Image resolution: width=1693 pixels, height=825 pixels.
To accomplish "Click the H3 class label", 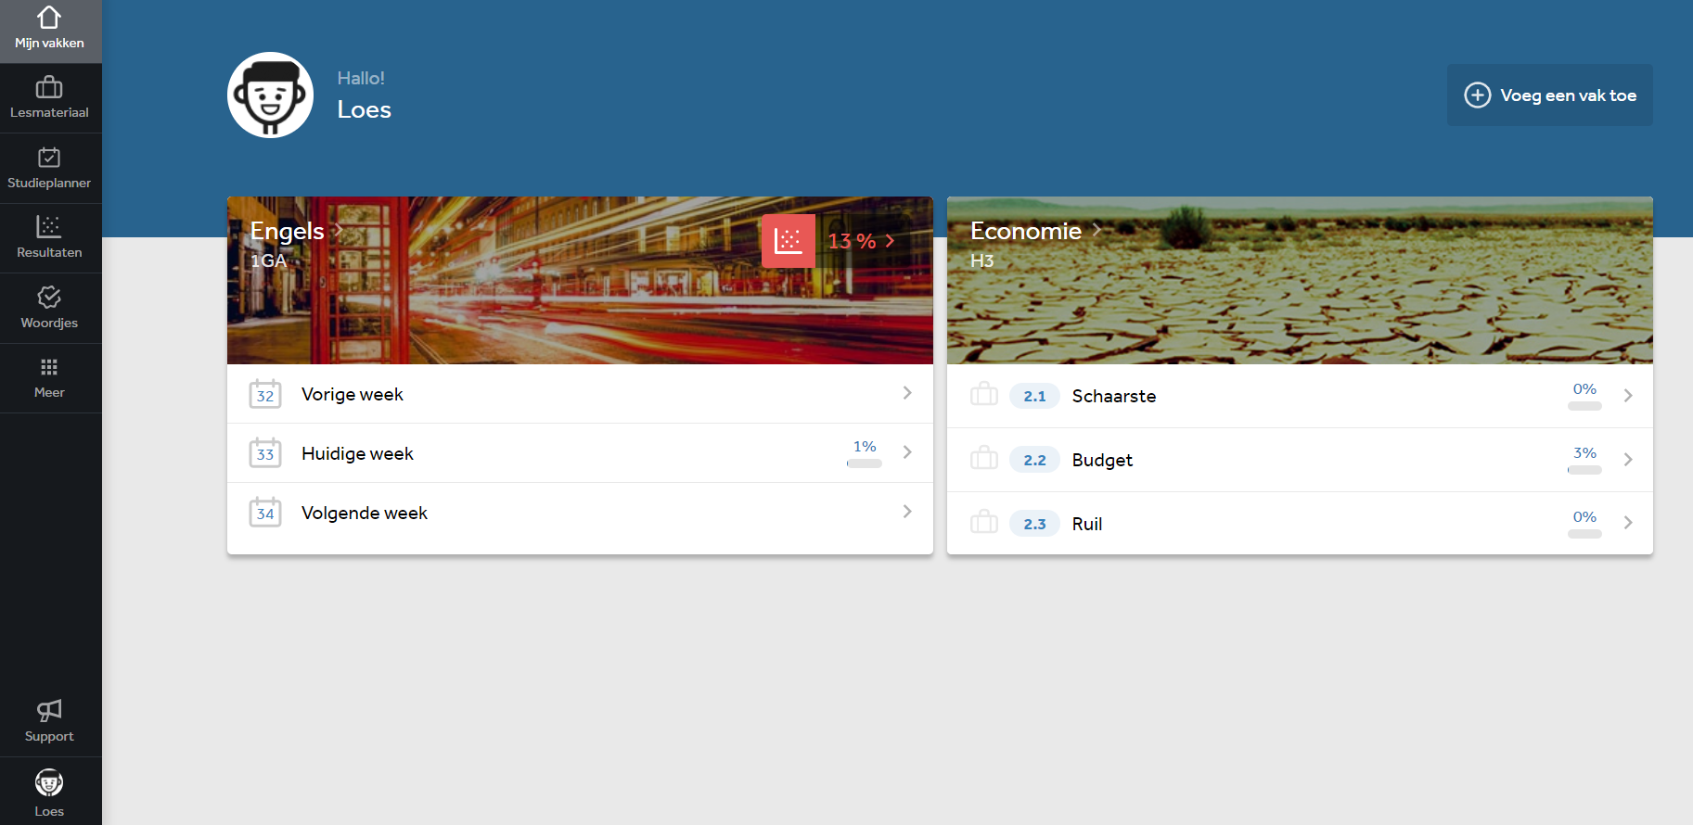I will click(981, 261).
